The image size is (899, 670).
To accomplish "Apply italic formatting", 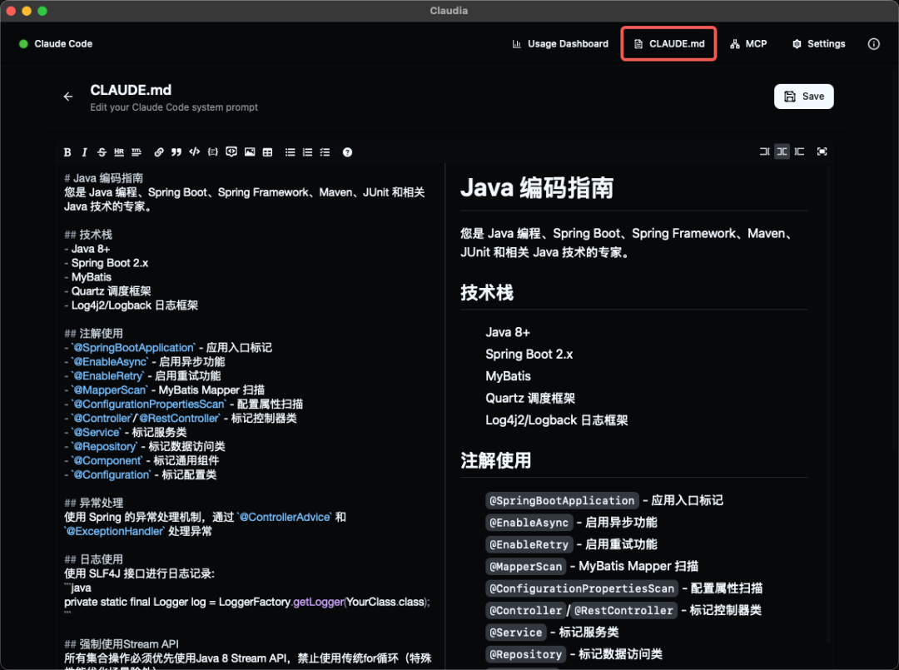I will tap(84, 151).
